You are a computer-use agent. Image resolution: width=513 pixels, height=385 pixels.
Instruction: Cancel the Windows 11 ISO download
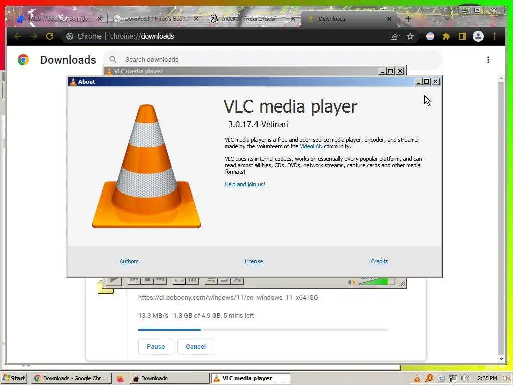196,346
